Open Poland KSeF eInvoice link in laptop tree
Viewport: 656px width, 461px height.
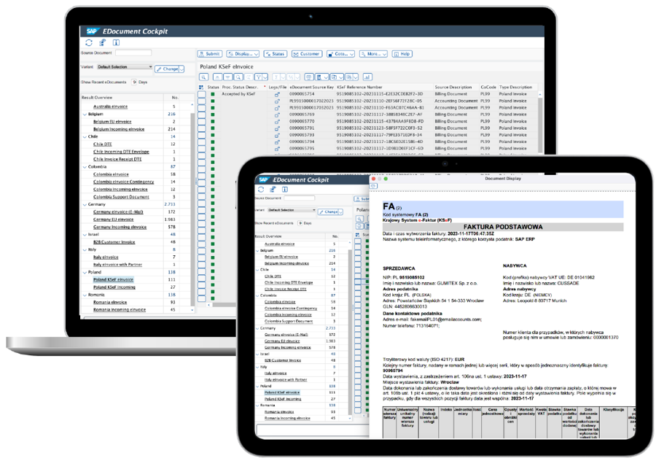[113, 279]
